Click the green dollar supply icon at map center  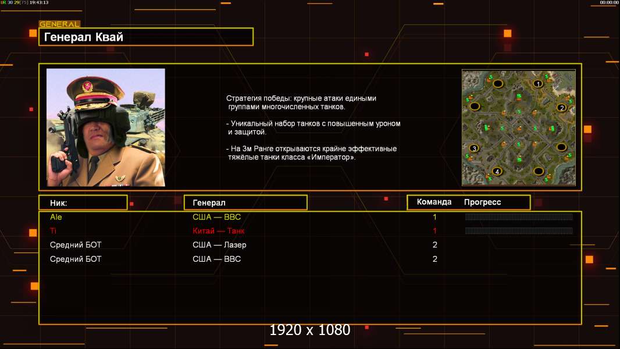pyautogui.click(x=518, y=127)
